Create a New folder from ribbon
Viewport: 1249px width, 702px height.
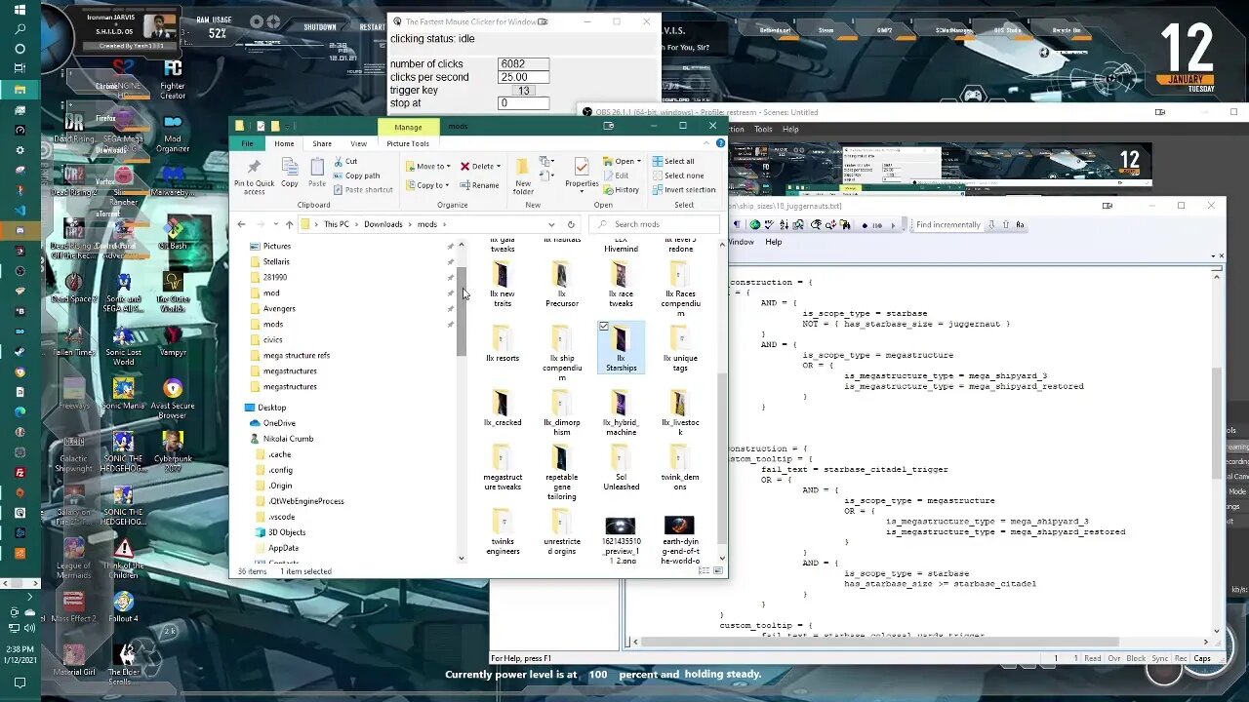[523, 175]
